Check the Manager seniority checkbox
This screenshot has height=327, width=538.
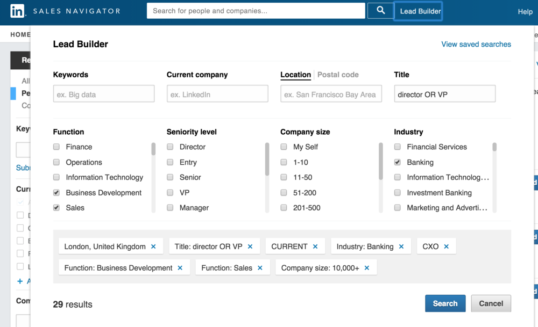170,207
